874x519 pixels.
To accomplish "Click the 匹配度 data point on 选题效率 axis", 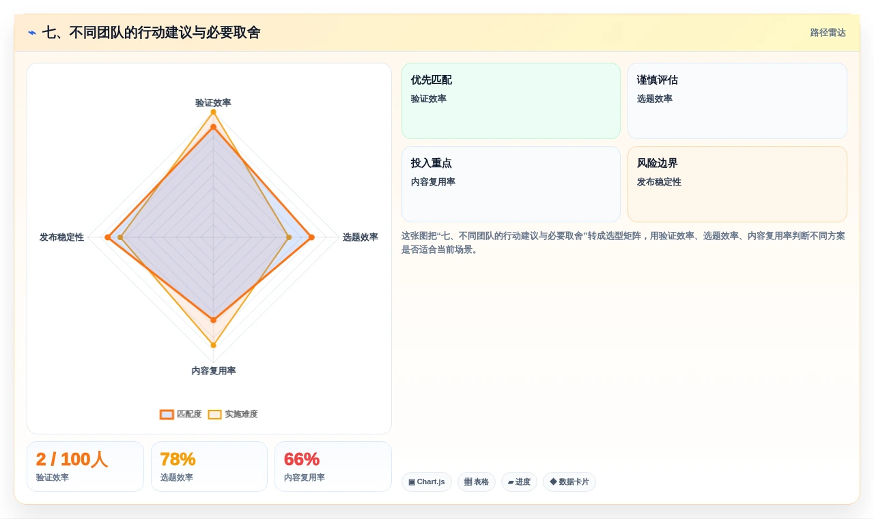I will [311, 237].
